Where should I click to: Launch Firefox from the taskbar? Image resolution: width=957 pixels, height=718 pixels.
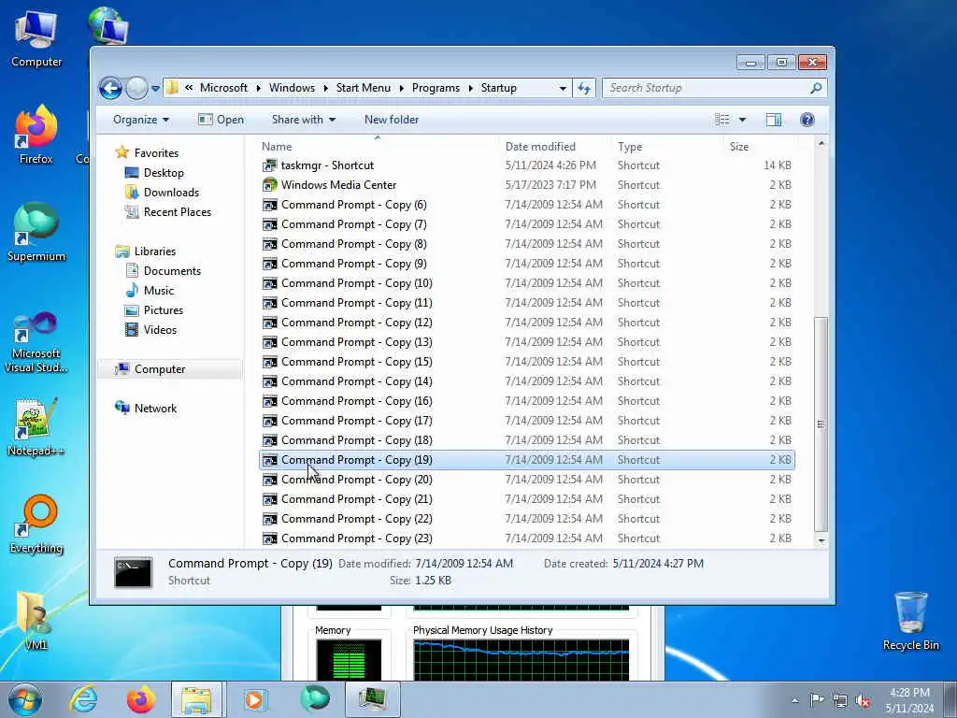(141, 699)
